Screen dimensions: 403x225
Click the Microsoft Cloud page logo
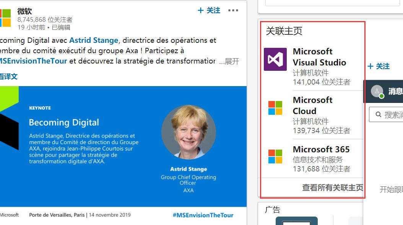[275, 108]
